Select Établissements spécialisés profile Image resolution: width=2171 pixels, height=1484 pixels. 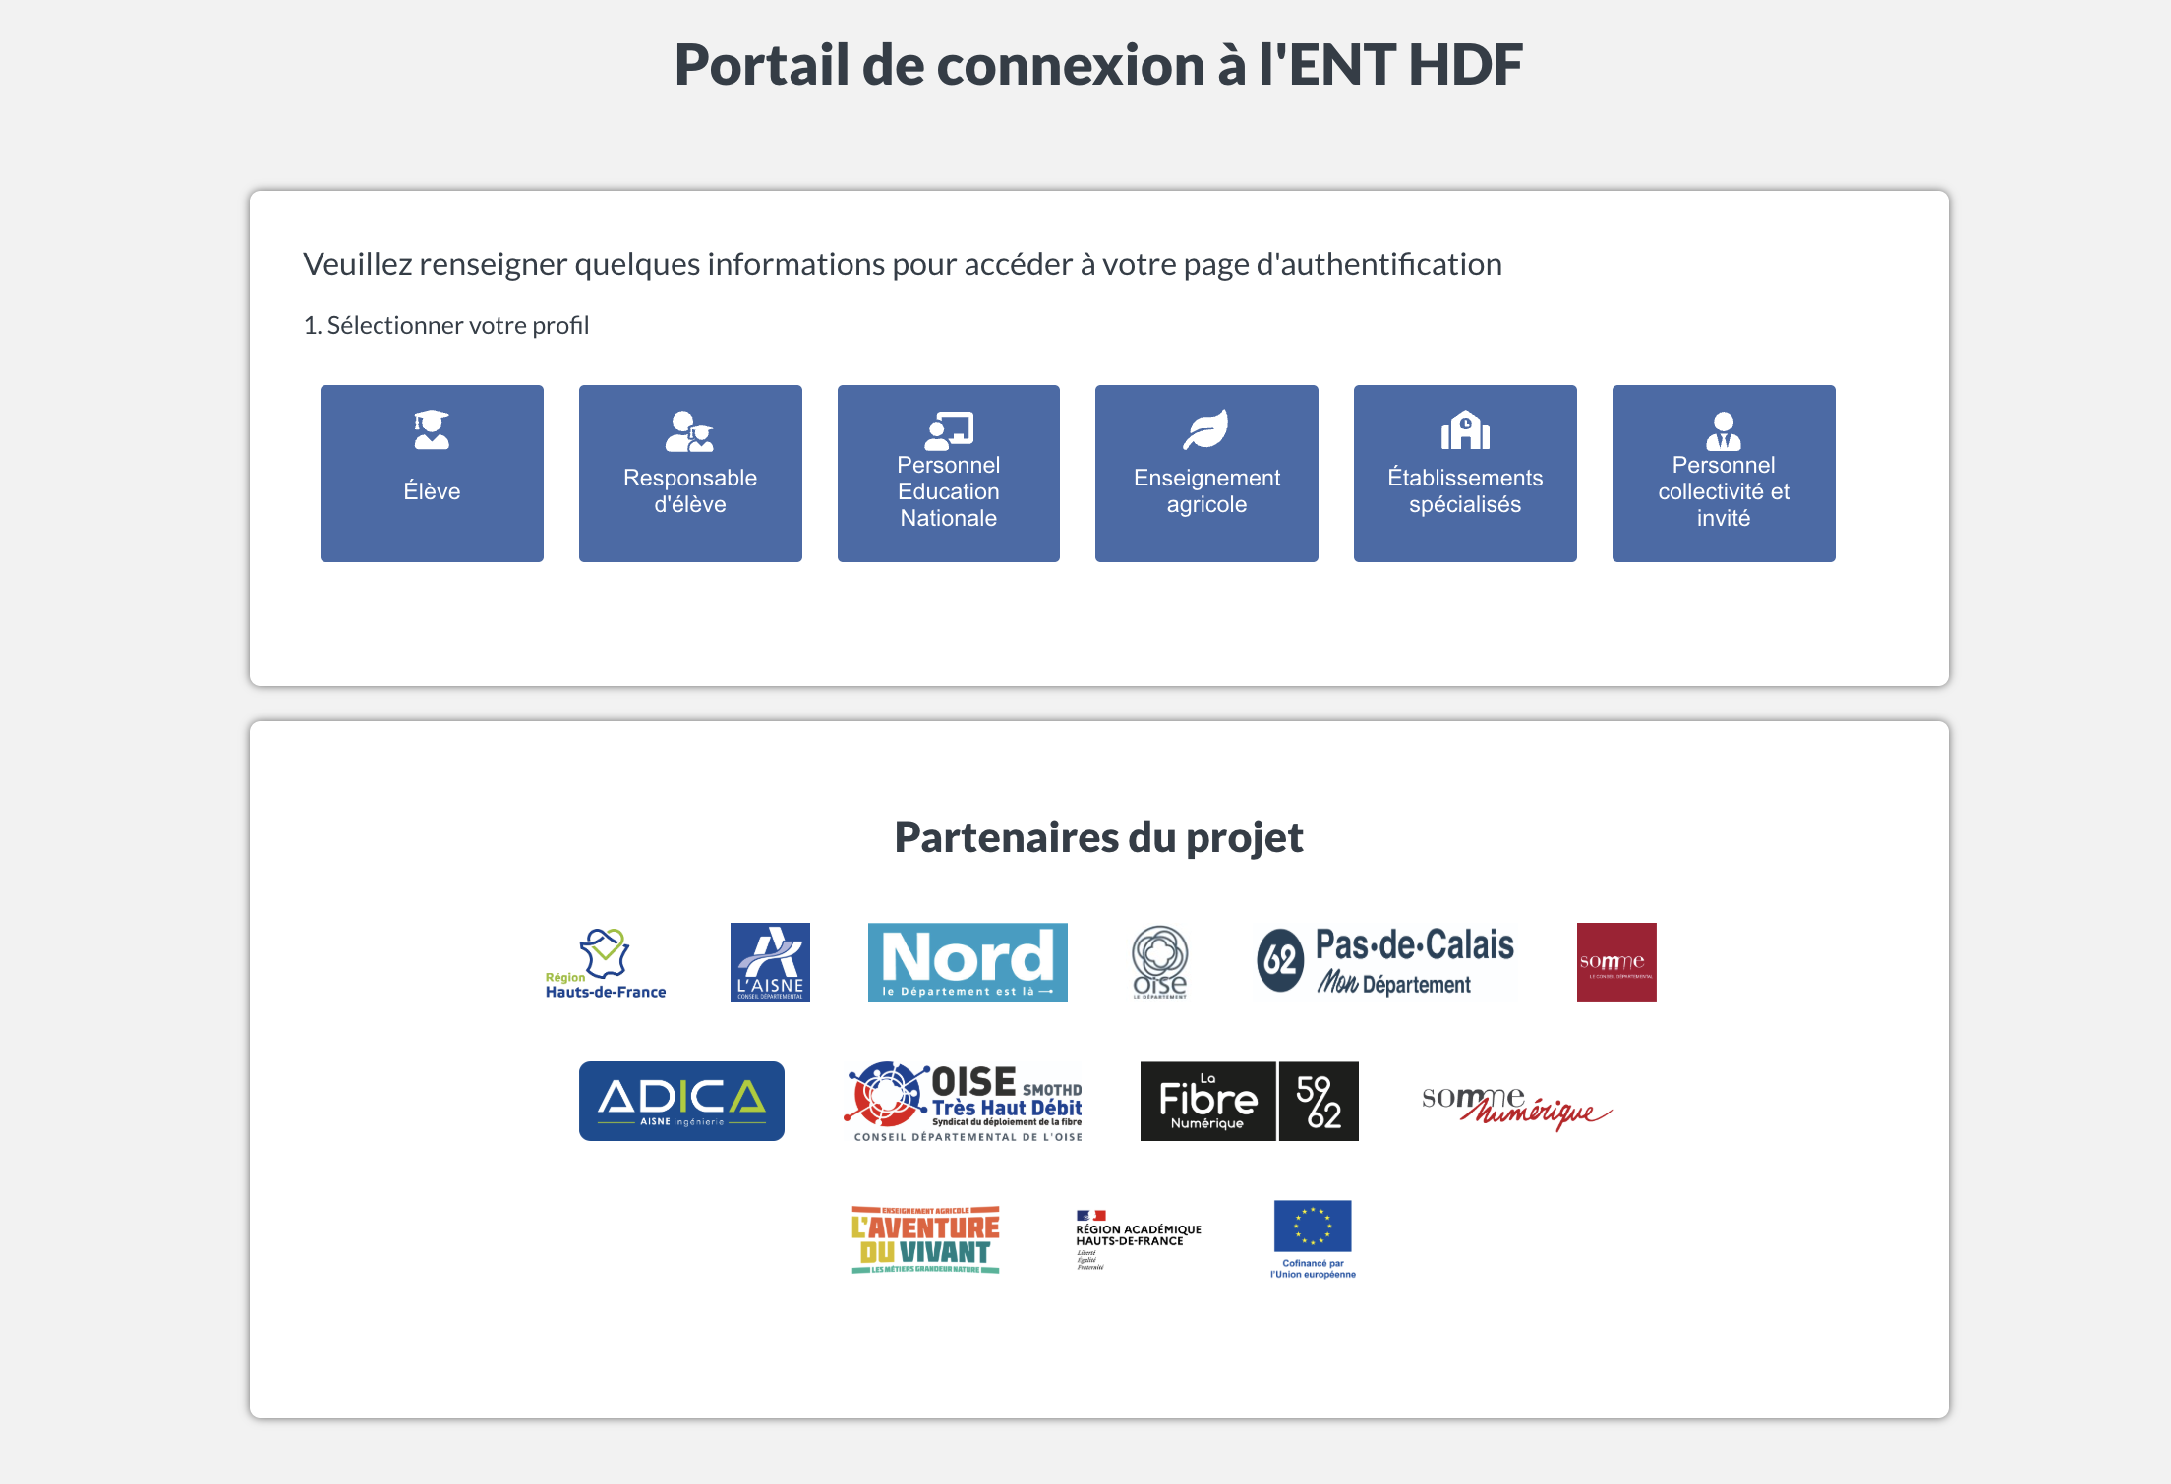pos(1465,474)
